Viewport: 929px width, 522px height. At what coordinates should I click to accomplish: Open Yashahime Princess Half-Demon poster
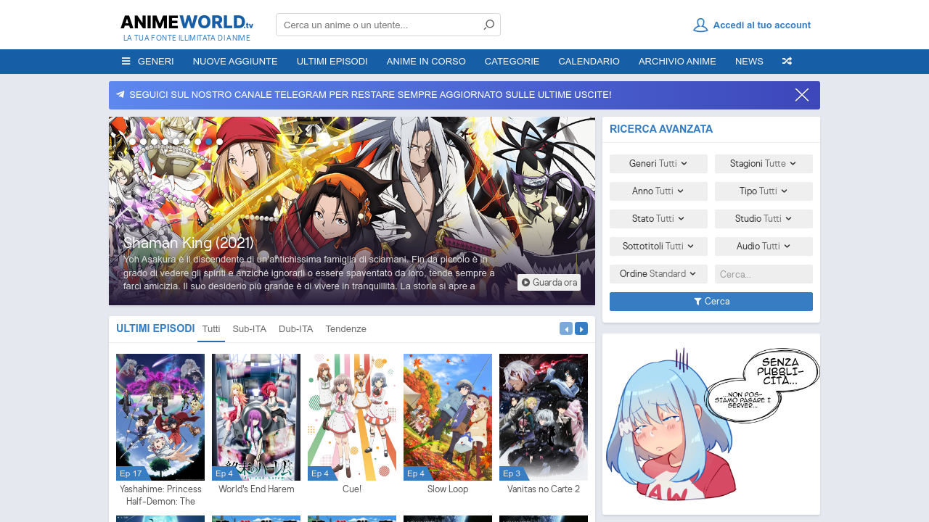click(x=160, y=417)
